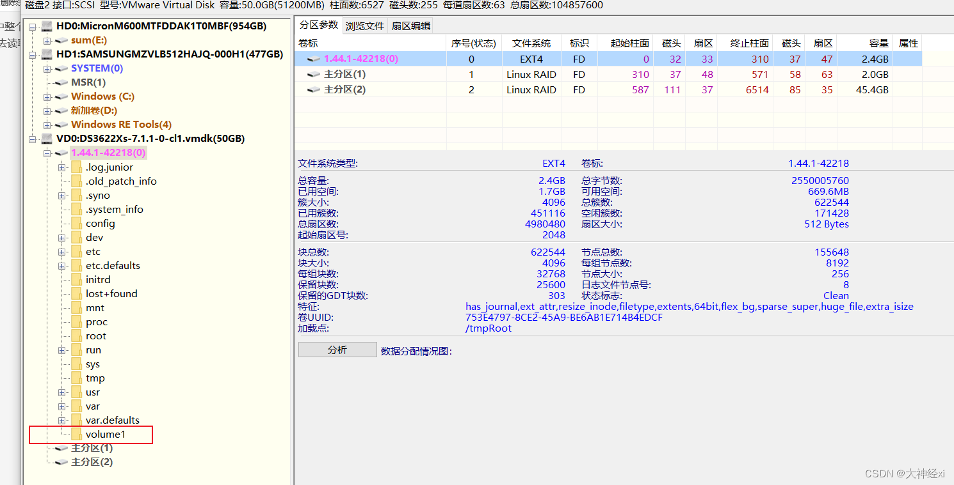Click the tree icon for 主分区(2)
Viewport: 954px width, 485px height.
(61, 463)
